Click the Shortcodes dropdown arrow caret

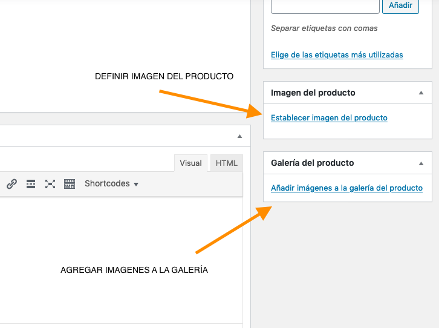(x=136, y=185)
